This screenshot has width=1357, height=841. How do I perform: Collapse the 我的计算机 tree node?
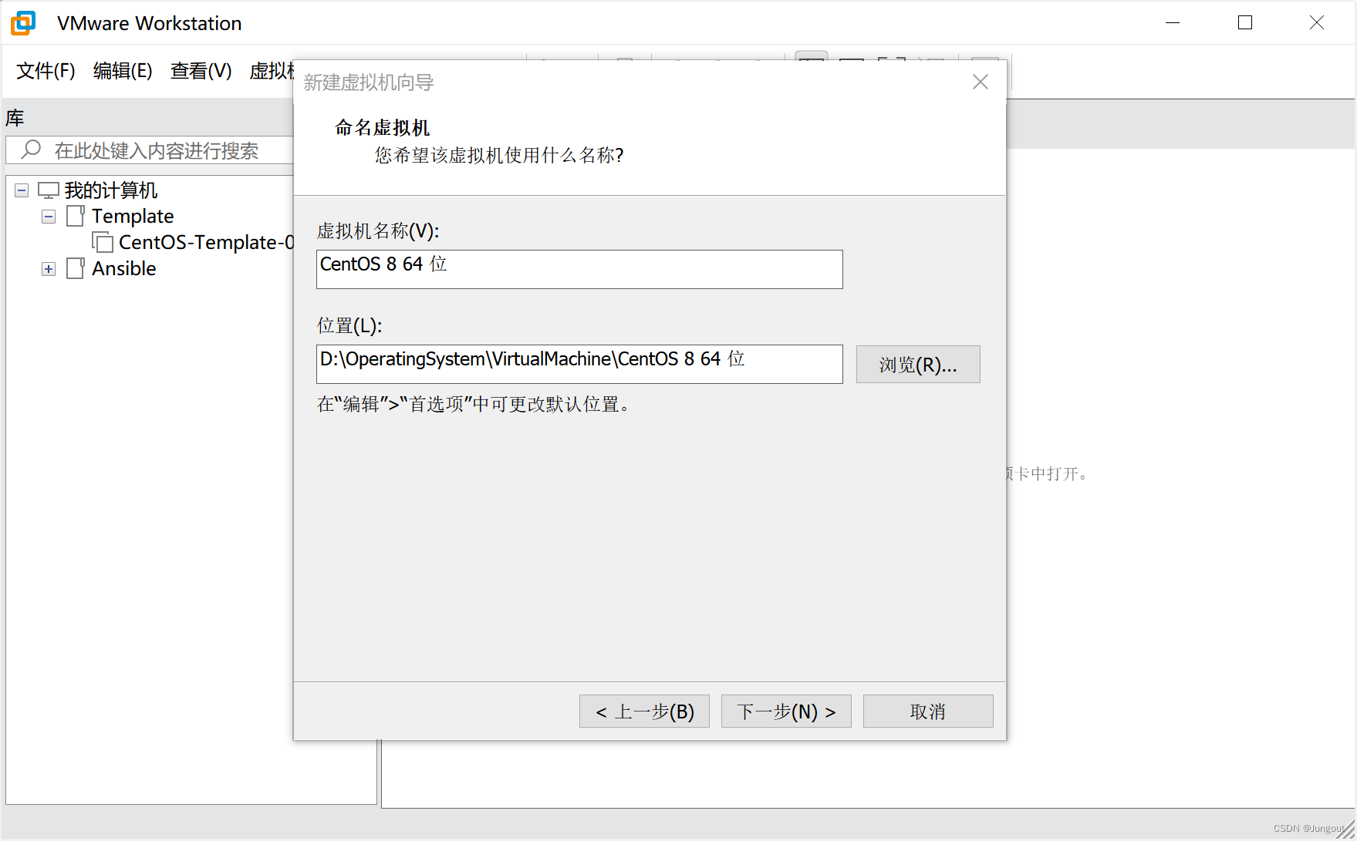point(22,190)
